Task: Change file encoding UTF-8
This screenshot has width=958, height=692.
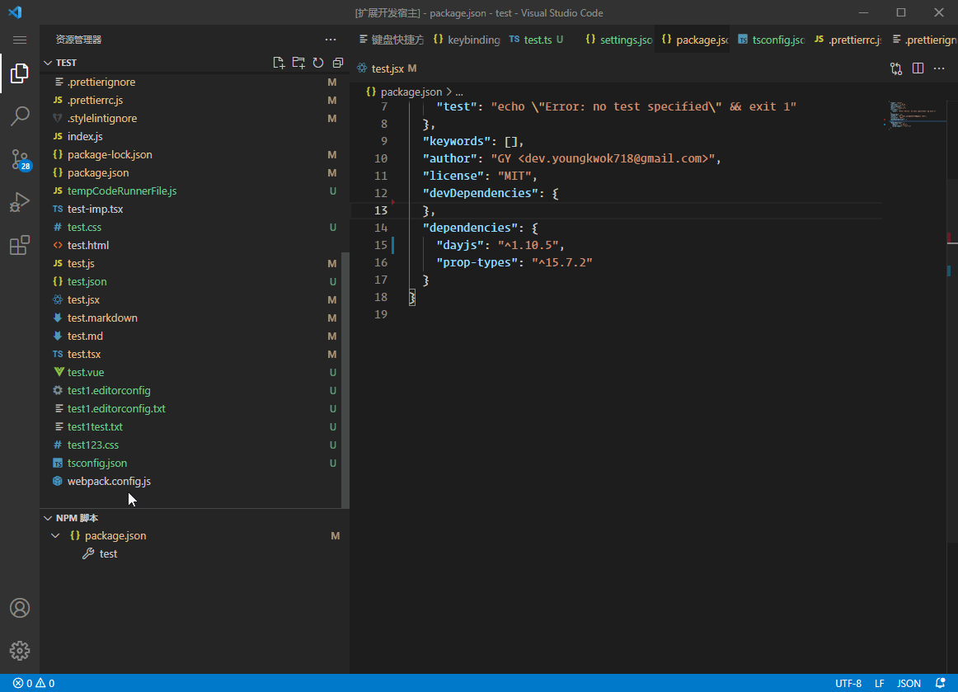Action: 848,683
